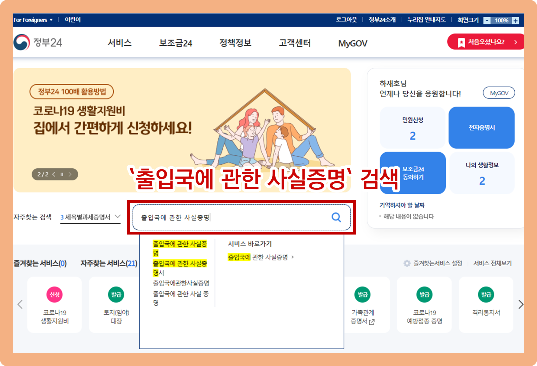This screenshot has width=537, height=366.
Task: Click the search magnifier icon
Action: click(336, 217)
